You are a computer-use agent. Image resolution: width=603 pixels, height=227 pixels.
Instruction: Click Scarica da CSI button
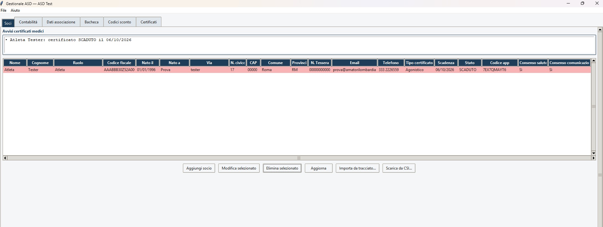(399, 168)
